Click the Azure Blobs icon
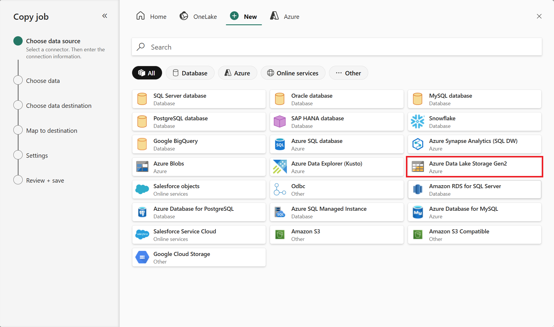This screenshot has width=554, height=327. (x=142, y=167)
